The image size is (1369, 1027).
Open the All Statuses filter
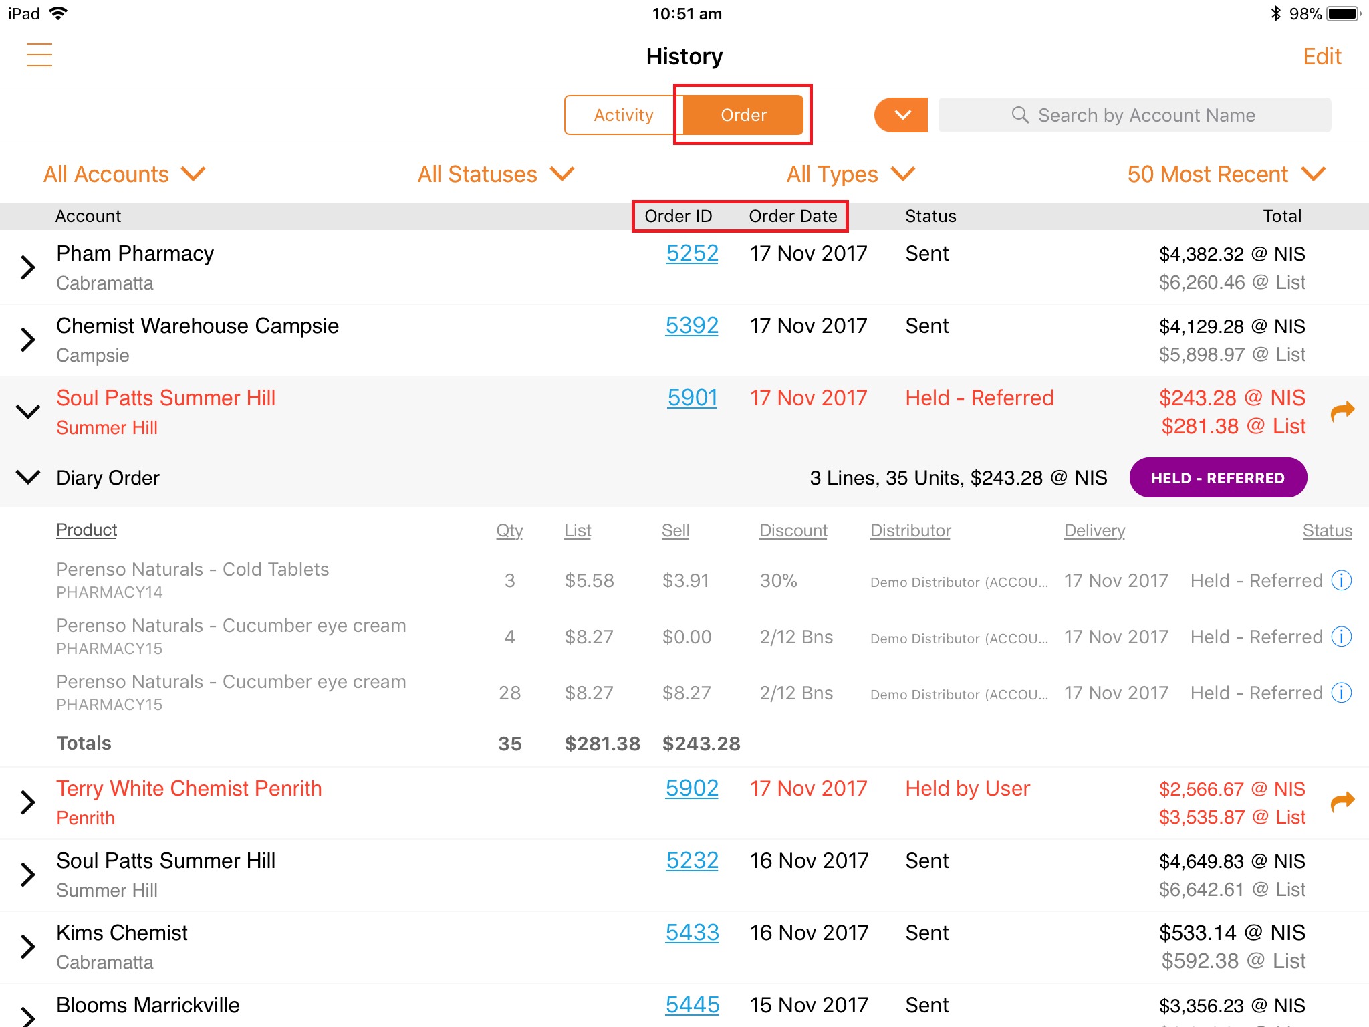click(495, 175)
